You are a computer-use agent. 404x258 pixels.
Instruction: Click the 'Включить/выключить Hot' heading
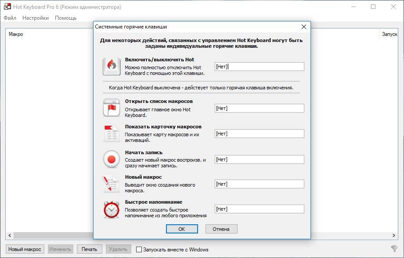(x=159, y=60)
